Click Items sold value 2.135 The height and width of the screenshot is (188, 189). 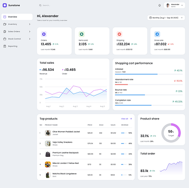pyautogui.click(x=83, y=44)
